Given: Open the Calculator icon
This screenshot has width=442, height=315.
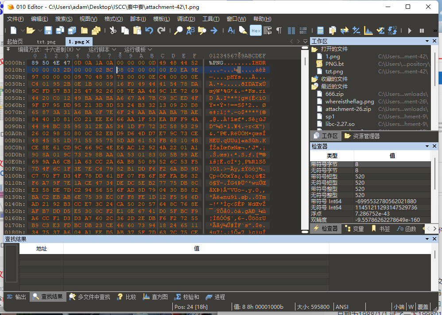Looking at the screenshot, I should (320, 30).
